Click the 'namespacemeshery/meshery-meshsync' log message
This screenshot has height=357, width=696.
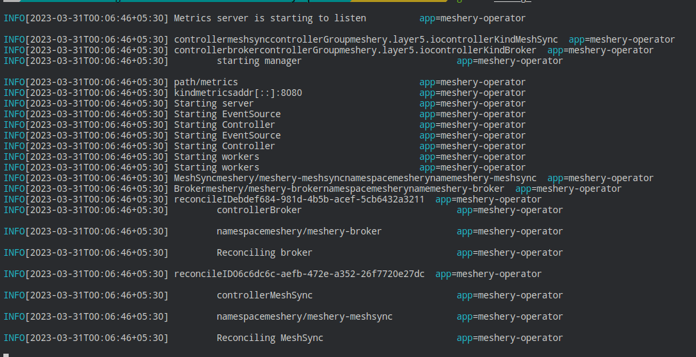pyautogui.click(x=305, y=316)
